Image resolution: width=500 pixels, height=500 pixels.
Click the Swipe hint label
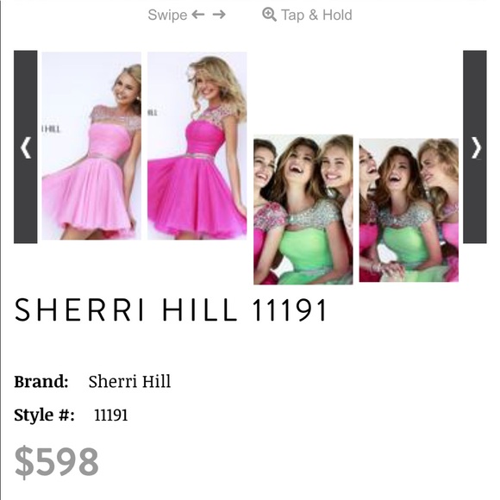[x=167, y=15]
